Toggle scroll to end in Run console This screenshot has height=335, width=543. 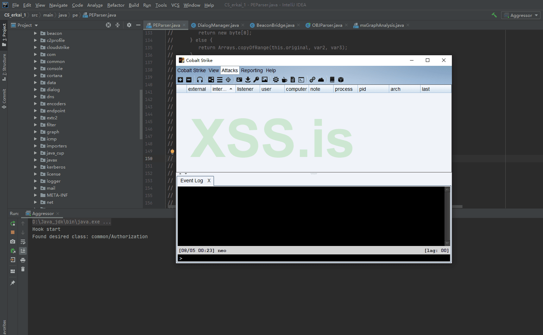23,251
